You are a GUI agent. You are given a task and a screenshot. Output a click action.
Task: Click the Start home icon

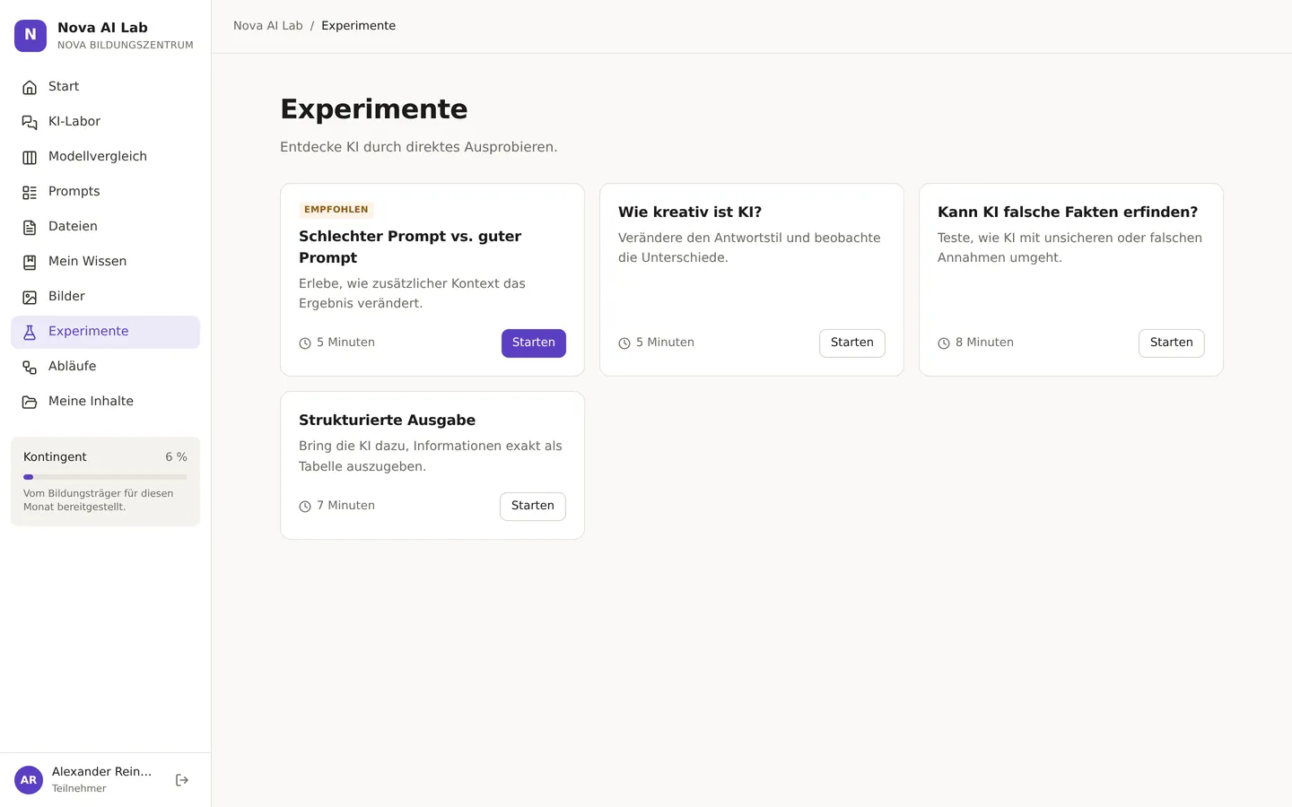pos(30,87)
